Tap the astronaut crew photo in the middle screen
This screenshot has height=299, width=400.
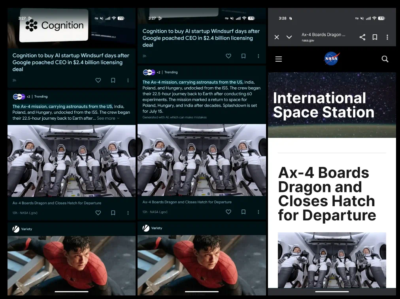coord(202,160)
